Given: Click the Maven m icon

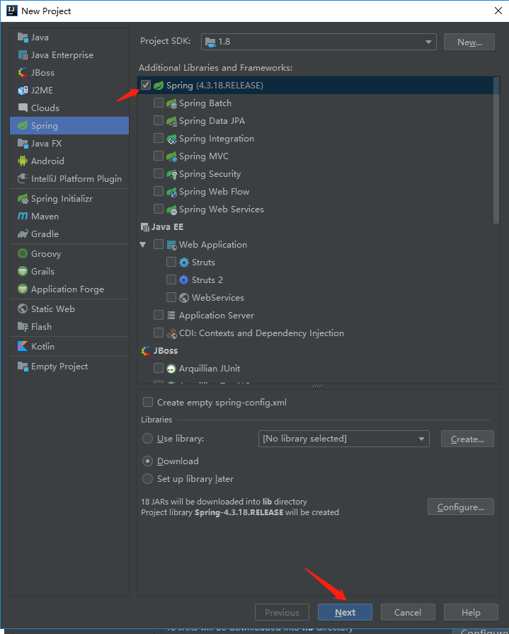Looking at the screenshot, I should click(x=23, y=217).
